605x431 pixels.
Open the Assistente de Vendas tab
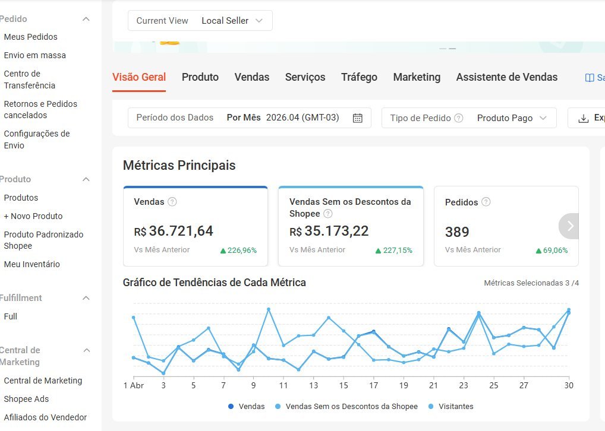[x=506, y=77]
